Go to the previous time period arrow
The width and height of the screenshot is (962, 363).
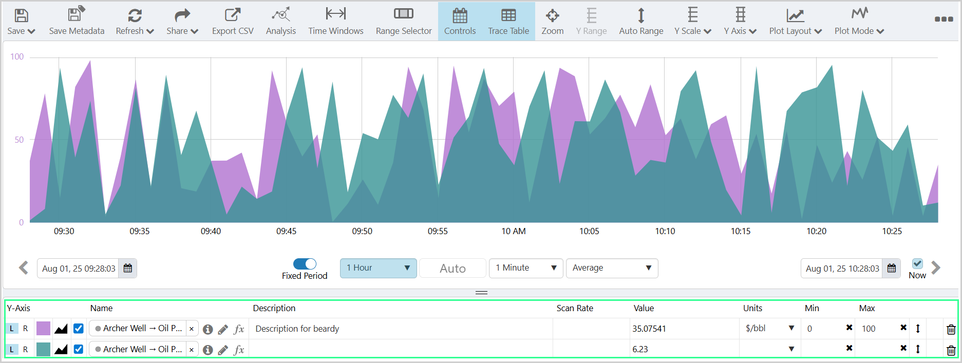pos(24,268)
